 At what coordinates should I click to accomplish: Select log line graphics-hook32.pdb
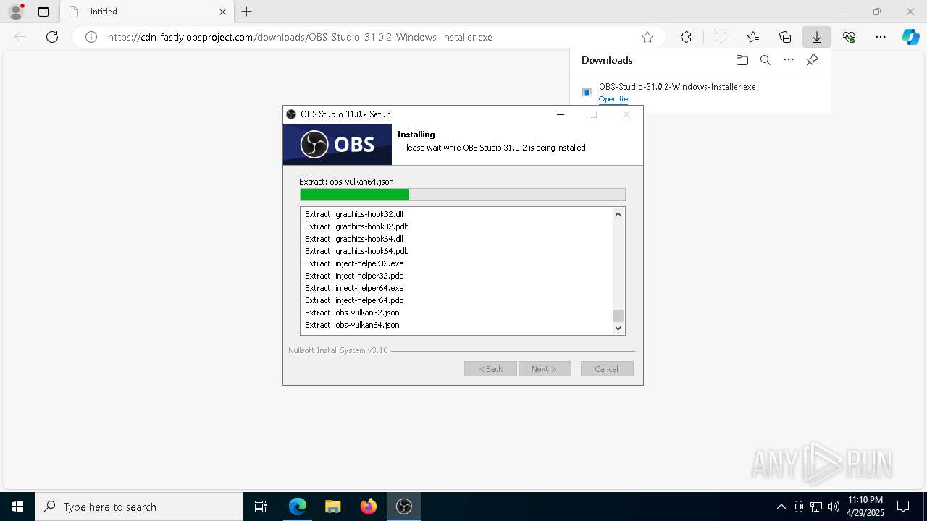[x=357, y=226]
